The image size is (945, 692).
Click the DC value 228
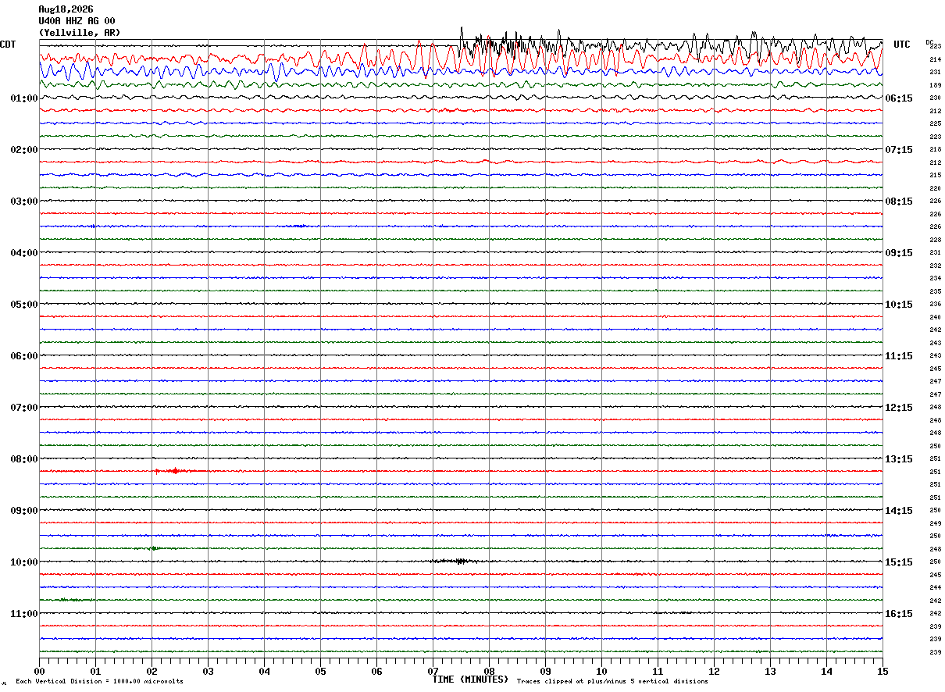(x=935, y=240)
